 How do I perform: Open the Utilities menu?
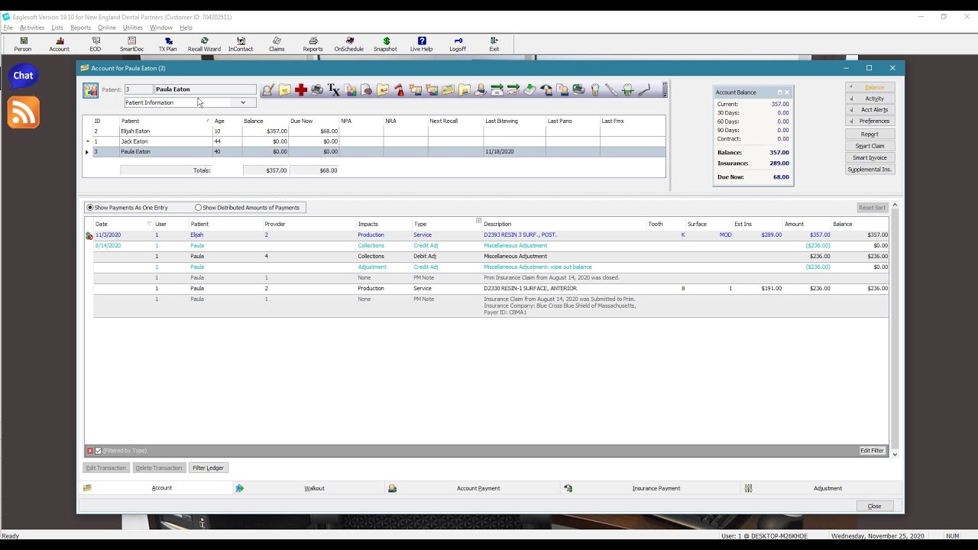click(133, 27)
